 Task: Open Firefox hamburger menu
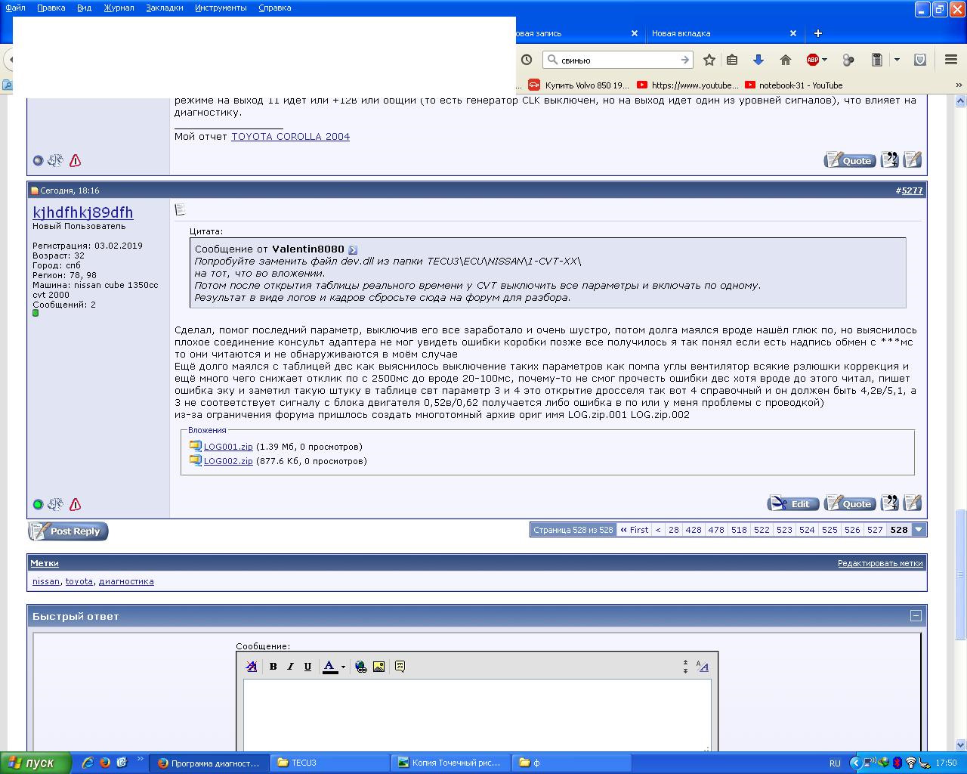tap(951, 60)
